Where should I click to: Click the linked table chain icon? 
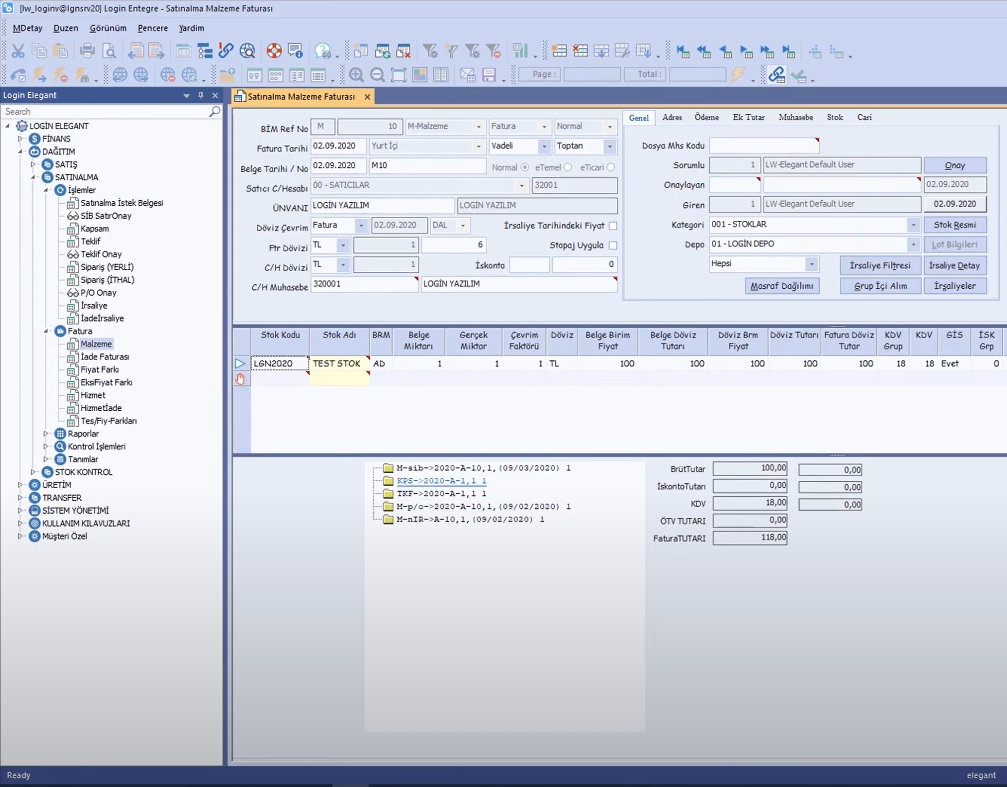point(777,74)
